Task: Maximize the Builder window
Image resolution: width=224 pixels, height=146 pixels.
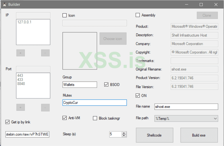Action: [201, 5]
